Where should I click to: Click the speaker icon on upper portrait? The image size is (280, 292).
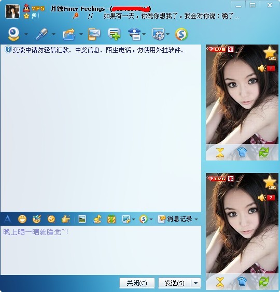(x=262, y=68)
